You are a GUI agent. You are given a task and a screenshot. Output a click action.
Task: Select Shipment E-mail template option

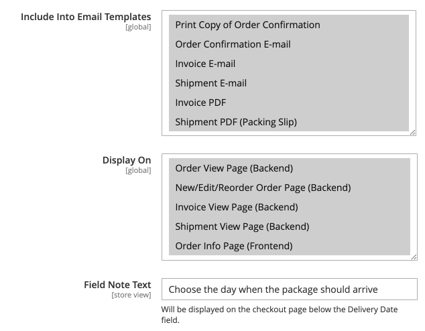(x=210, y=83)
